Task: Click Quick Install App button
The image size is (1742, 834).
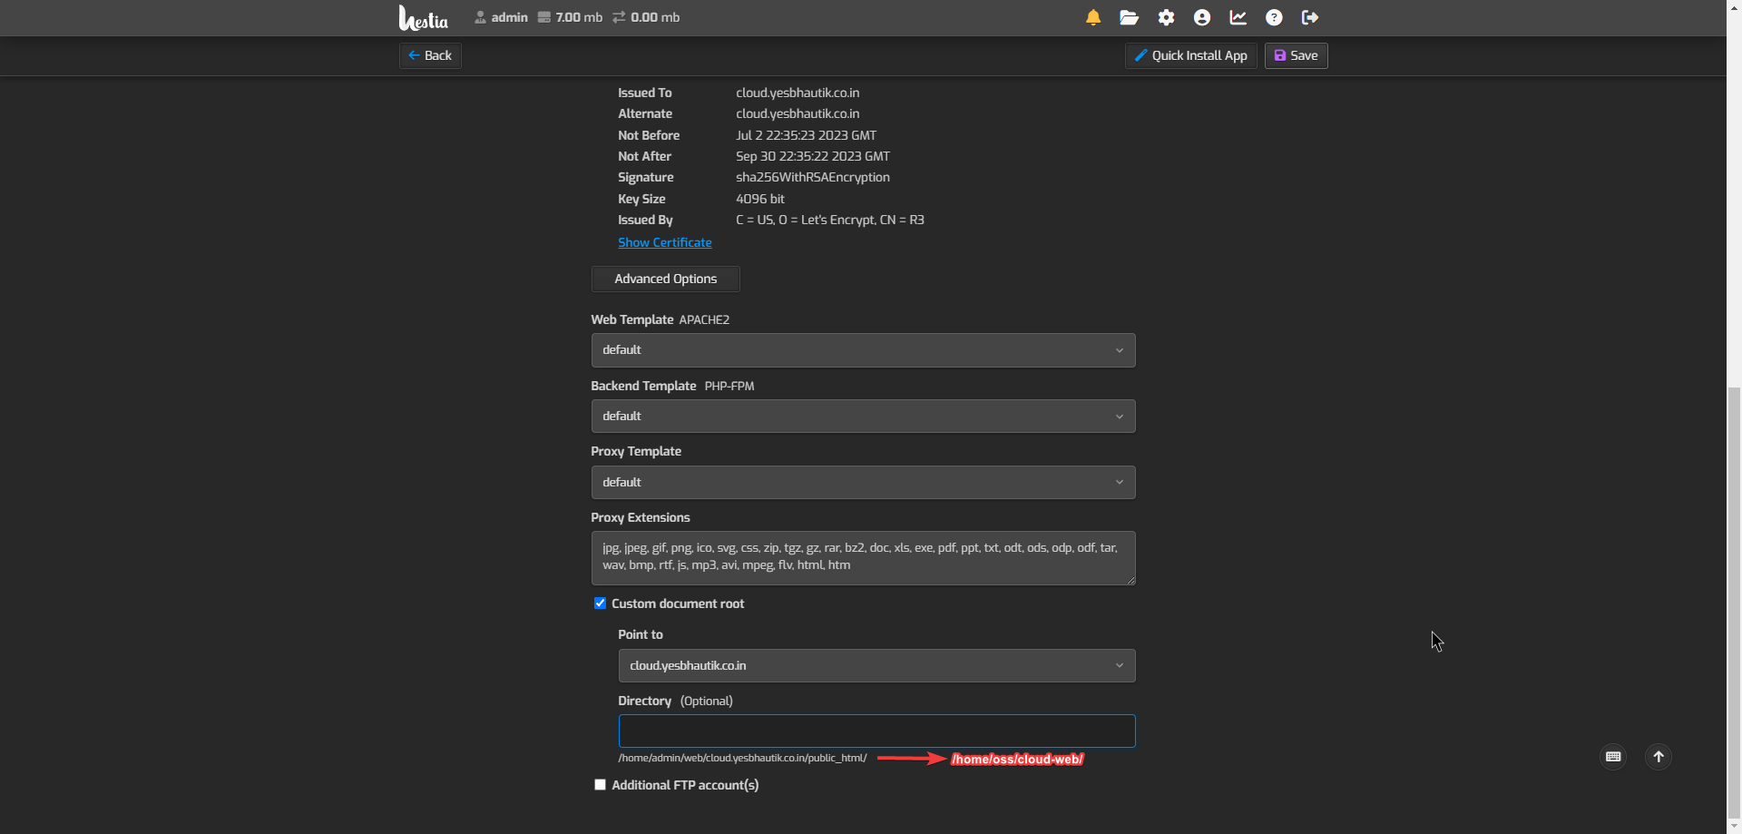Action: coord(1190,55)
